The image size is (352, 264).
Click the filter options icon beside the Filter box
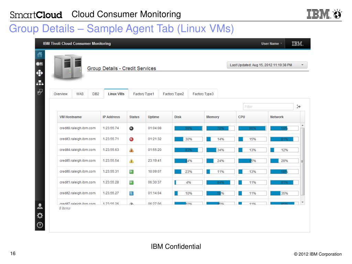coord(299,107)
